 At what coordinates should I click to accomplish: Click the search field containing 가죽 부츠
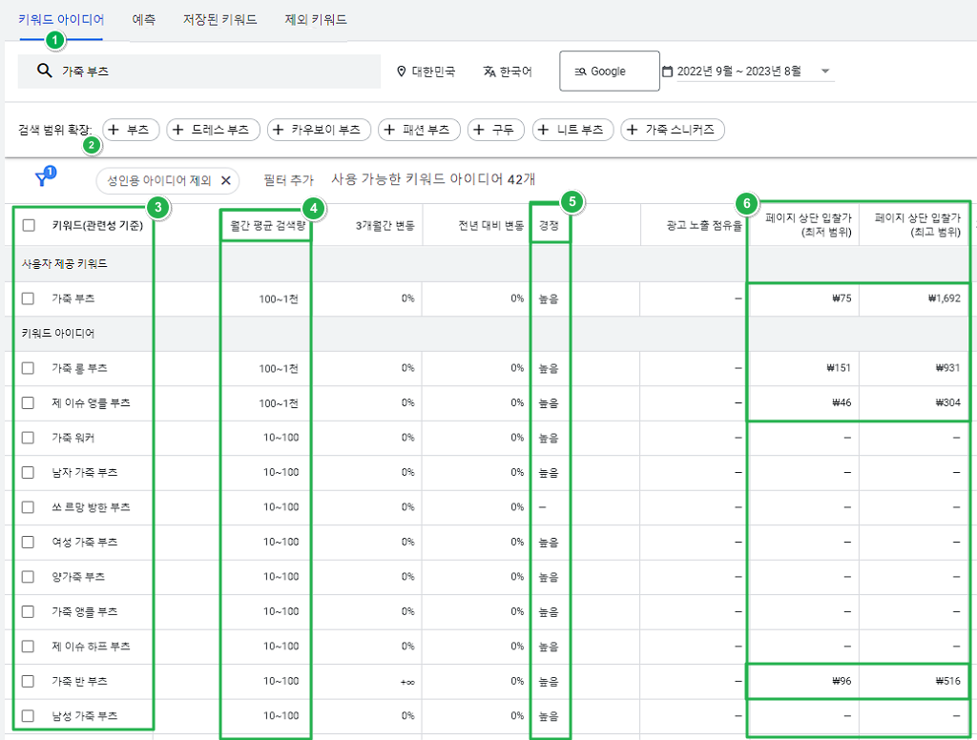click(191, 71)
